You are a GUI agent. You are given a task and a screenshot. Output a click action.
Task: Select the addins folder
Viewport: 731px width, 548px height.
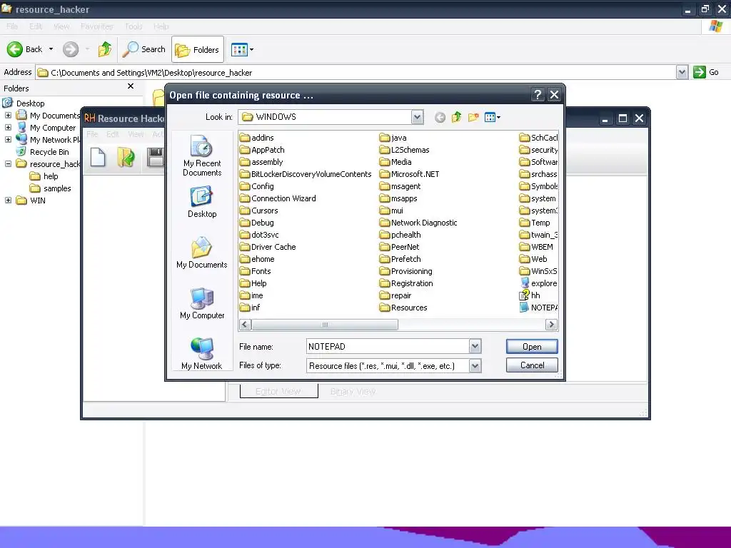pos(257,138)
